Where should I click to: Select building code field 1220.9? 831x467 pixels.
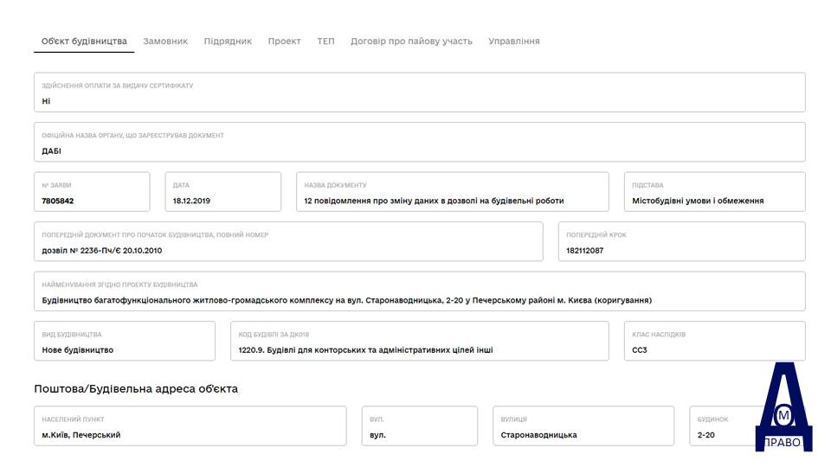[x=420, y=341]
